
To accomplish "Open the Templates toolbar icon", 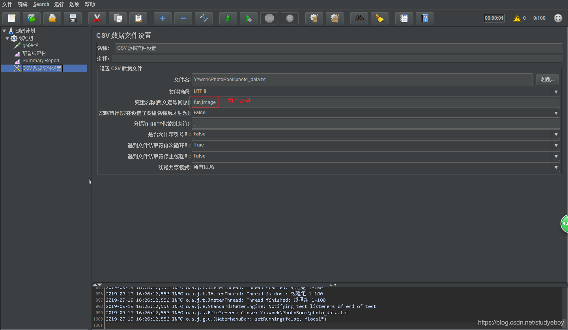I will pos(32,18).
